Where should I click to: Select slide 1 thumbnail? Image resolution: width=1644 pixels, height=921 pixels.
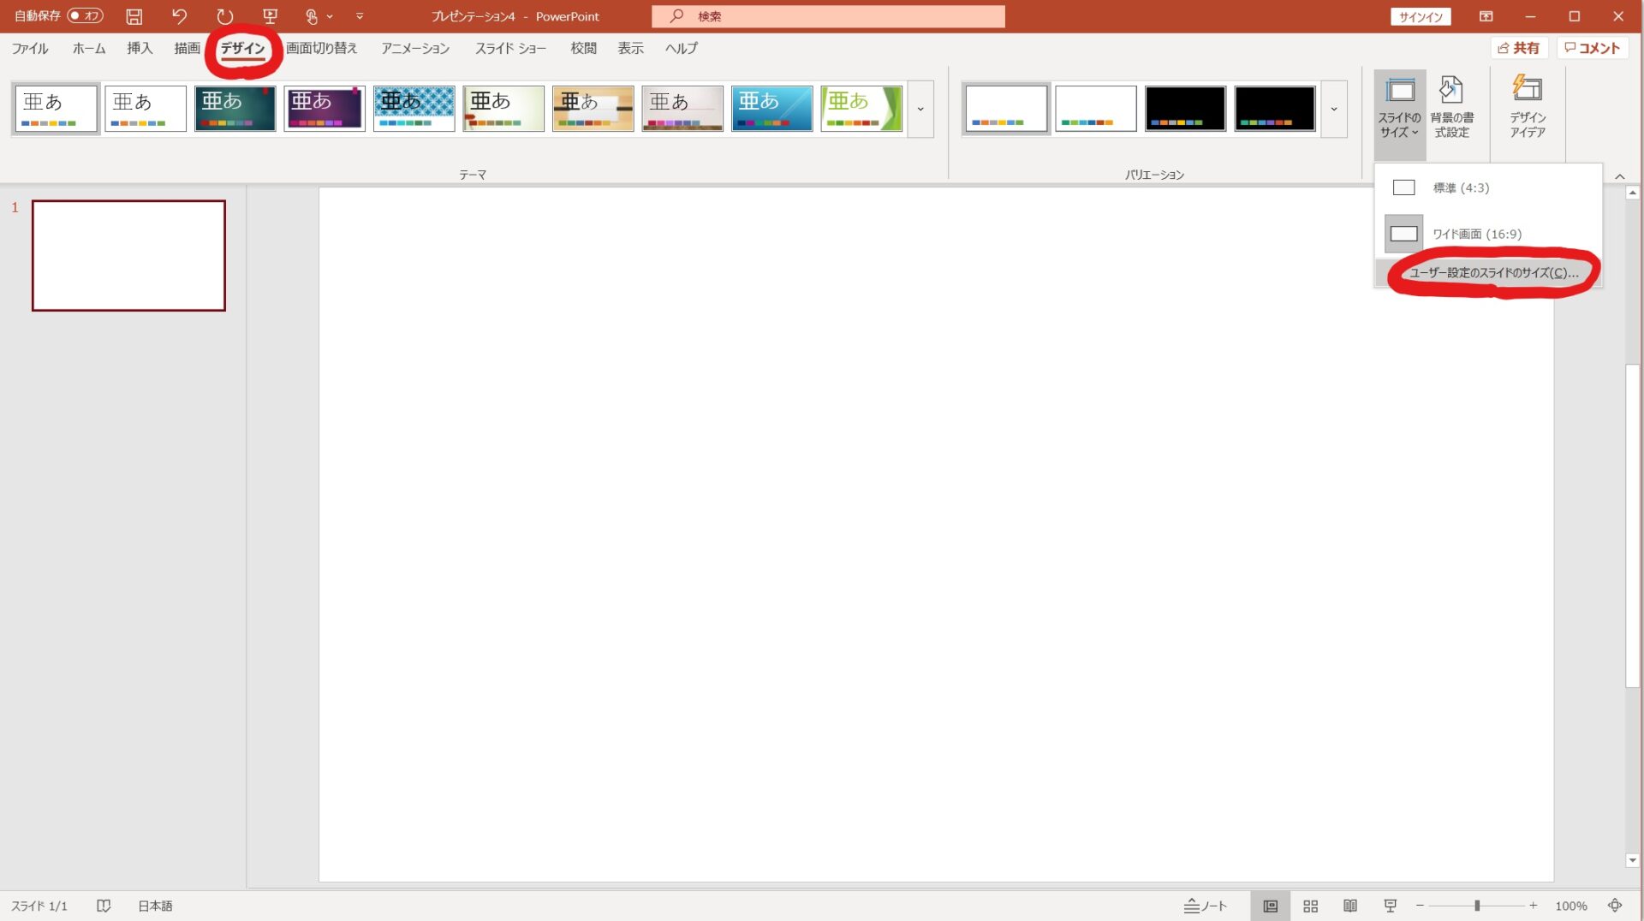pyautogui.click(x=128, y=255)
